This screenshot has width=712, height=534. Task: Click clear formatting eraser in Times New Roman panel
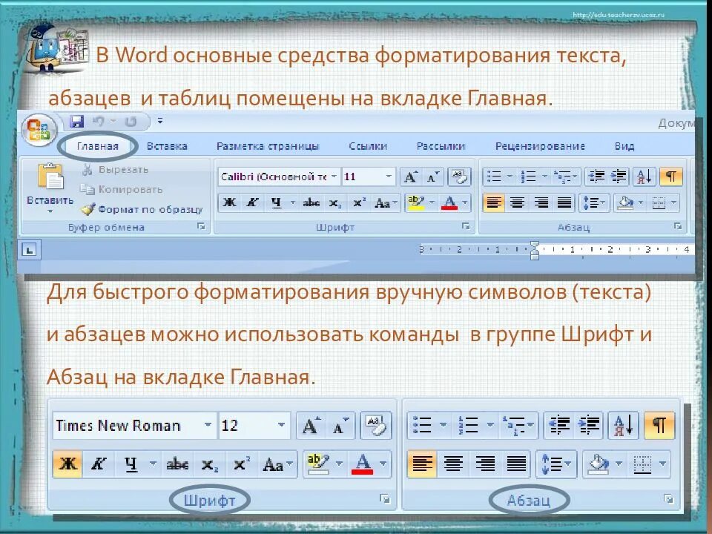[376, 425]
